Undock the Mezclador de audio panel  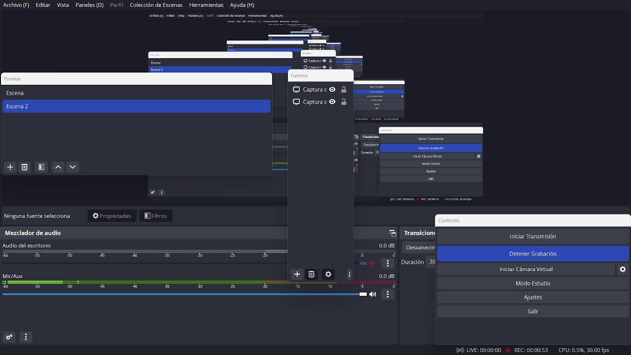tap(392, 233)
